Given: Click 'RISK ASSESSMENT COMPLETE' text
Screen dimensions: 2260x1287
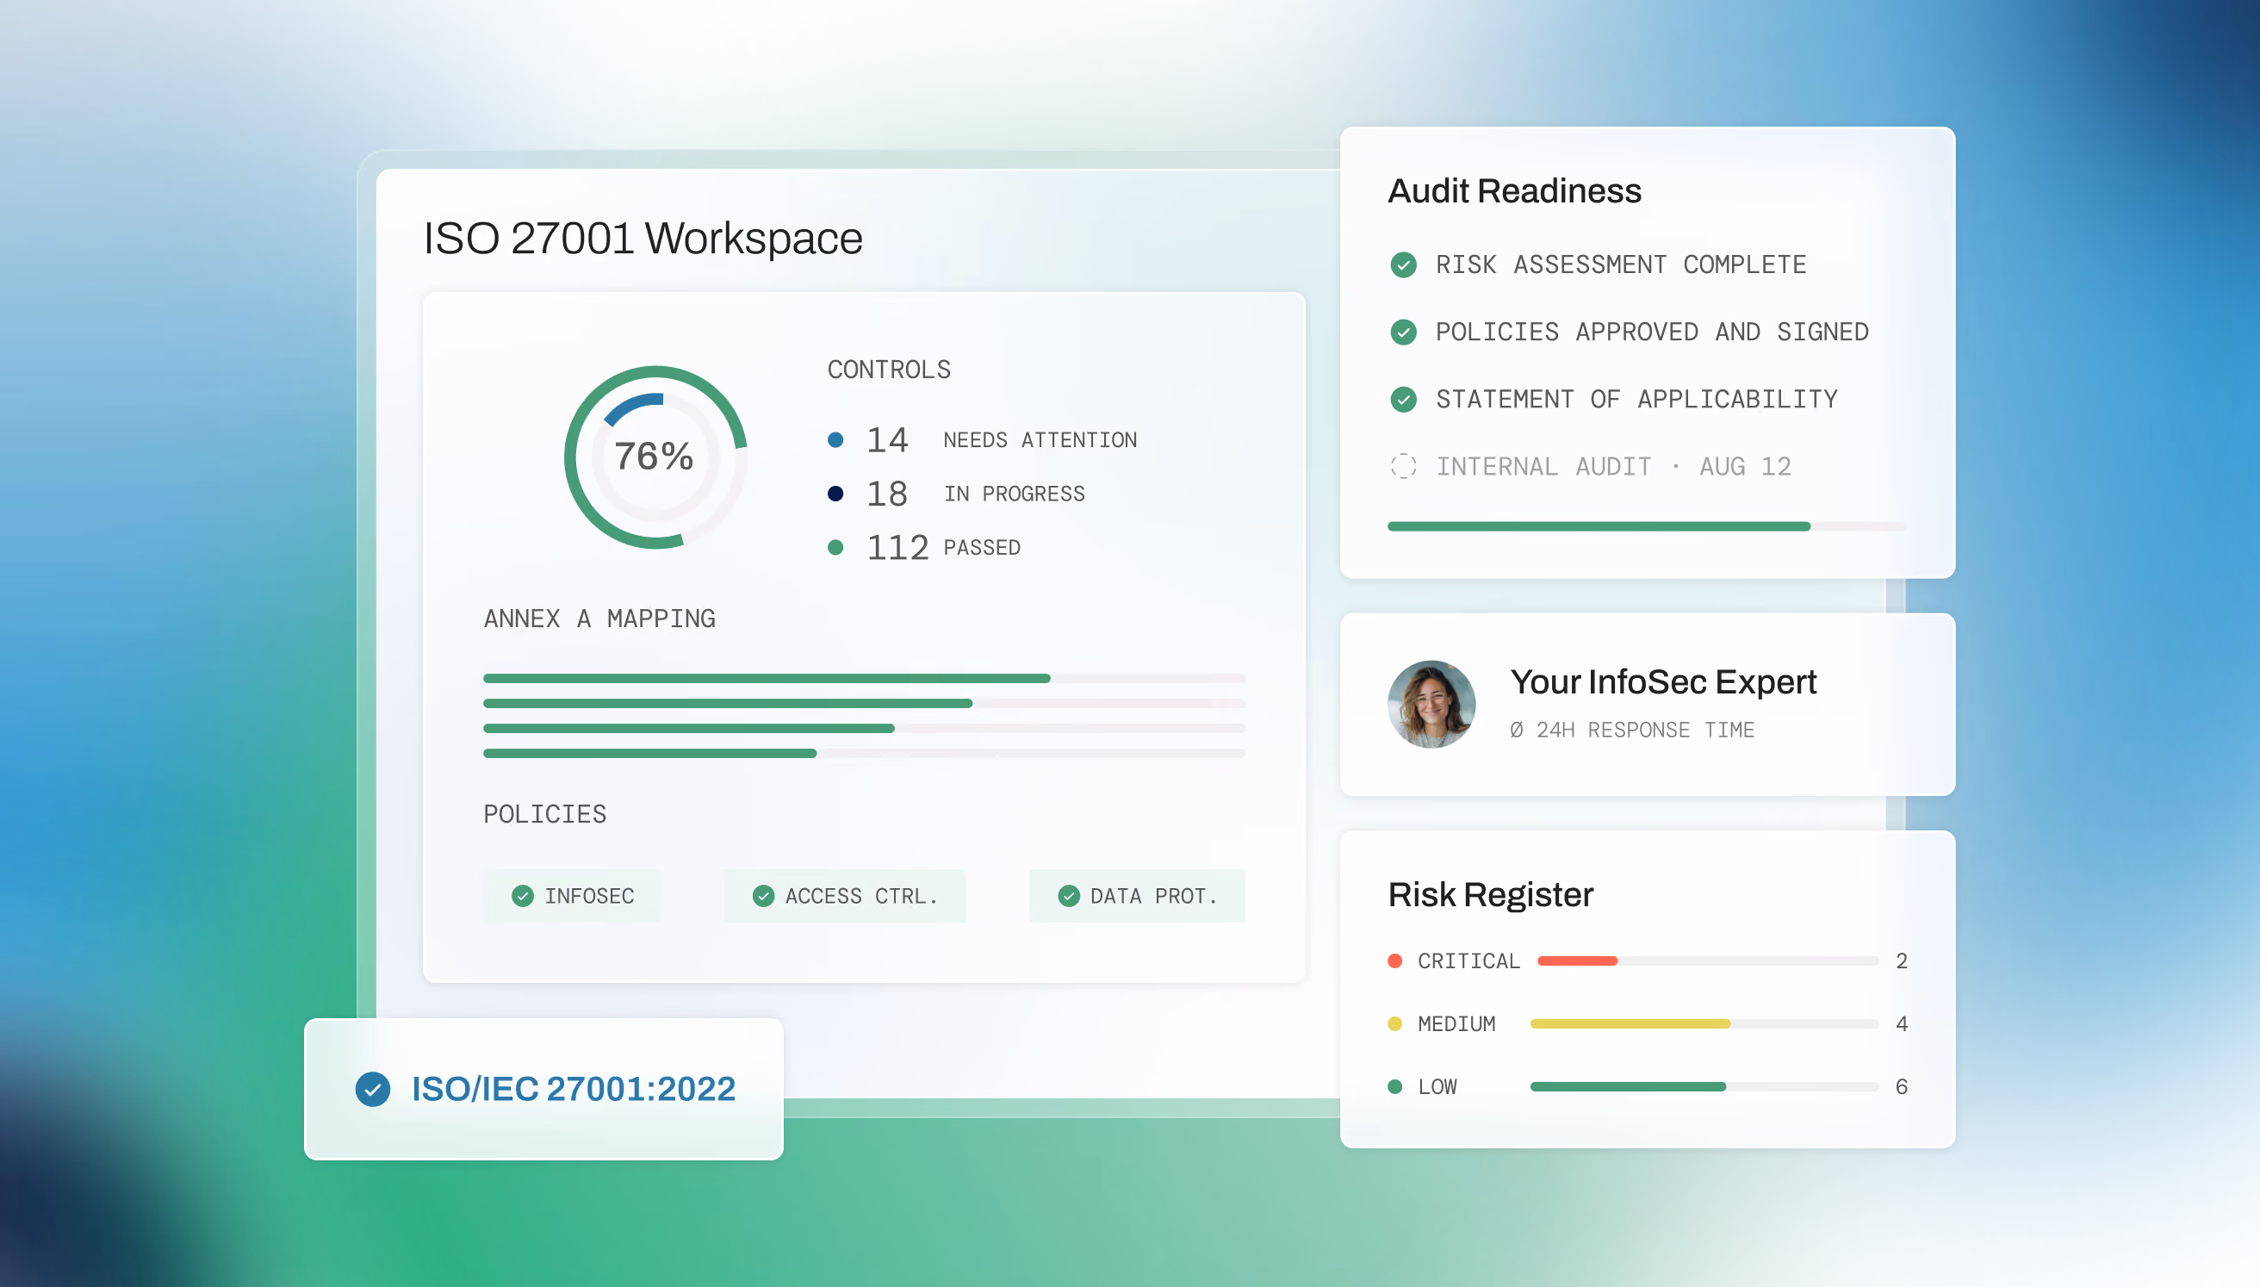Looking at the screenshot, I should (1620, 264).
